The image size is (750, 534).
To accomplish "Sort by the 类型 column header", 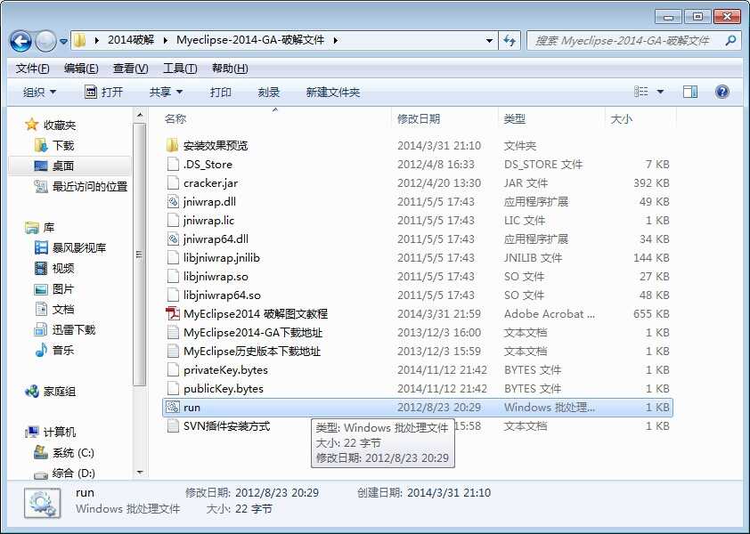I will (515, 118).
